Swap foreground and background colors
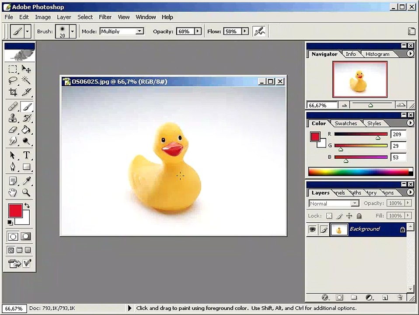 pyautogui.click(x=27, y=206)
